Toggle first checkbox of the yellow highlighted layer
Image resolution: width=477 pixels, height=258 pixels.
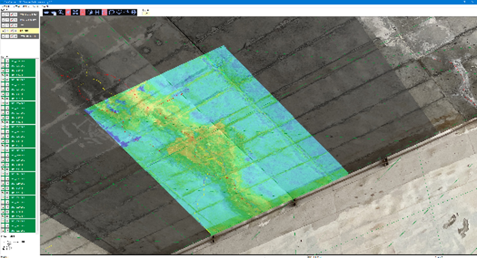click(x=3, y=31)
